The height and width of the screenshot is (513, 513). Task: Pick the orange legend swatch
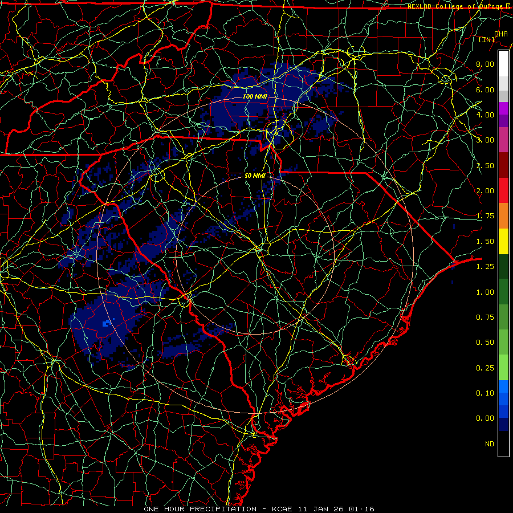(503, 215)
